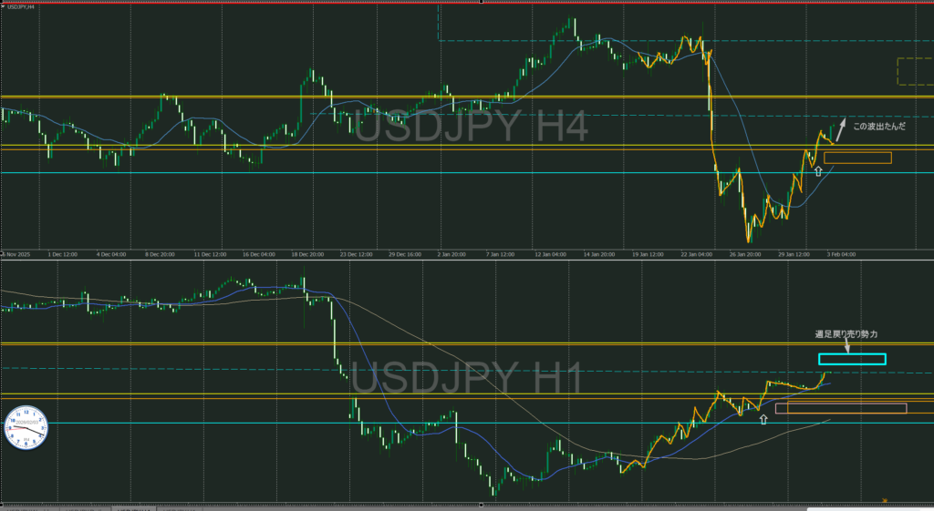
Task: Click the gray diagonal arrow near この波出たんだ
Action: point(842,128)
